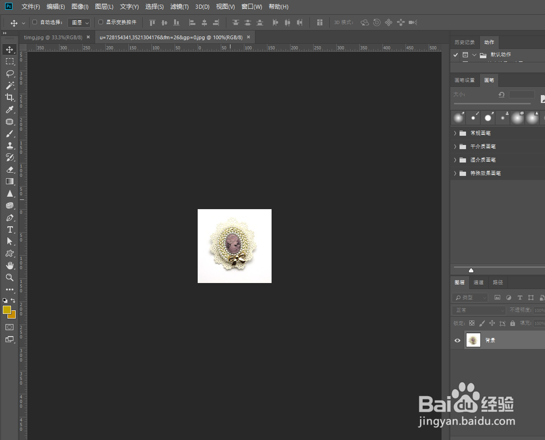Switch to the 通道 tab
Viewport: 545px width, 440px height.
478,282
